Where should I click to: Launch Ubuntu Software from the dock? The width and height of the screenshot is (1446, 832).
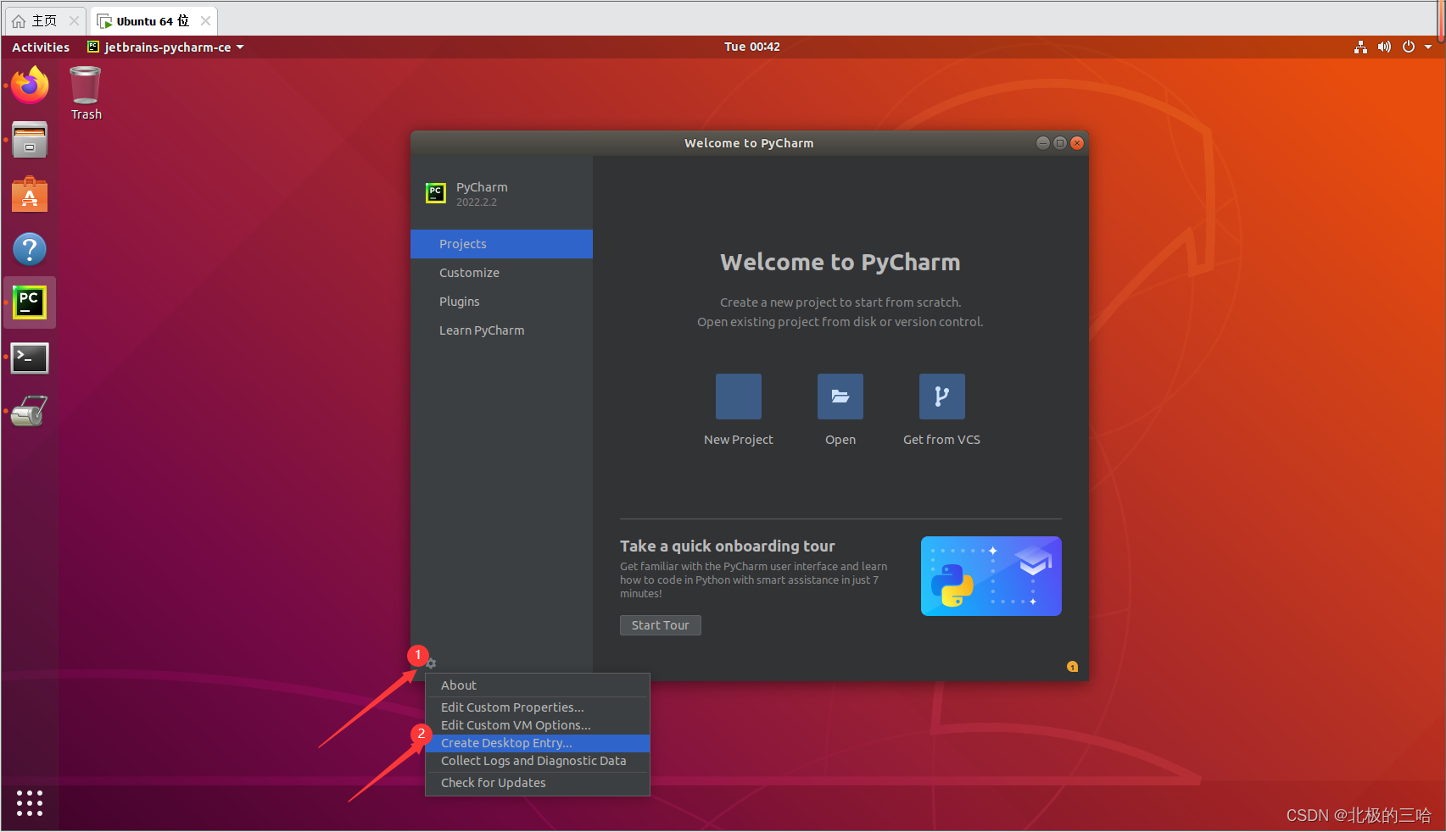point(30,194)
